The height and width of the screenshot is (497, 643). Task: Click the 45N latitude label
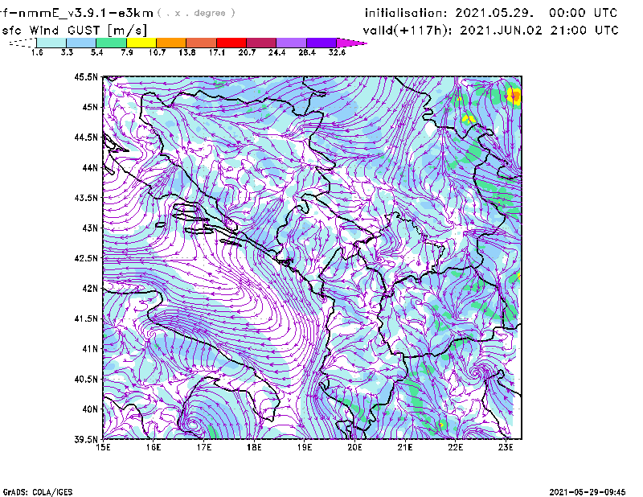[90, 107]
